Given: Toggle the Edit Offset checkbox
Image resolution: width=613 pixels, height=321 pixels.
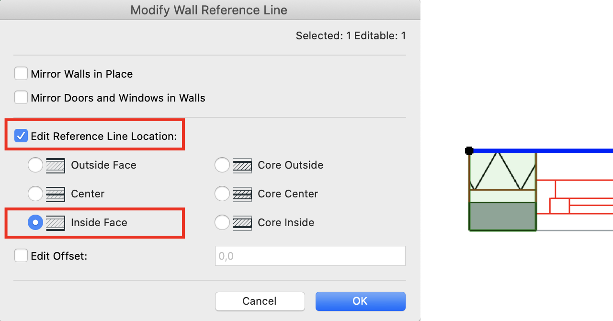Looking at the screenshot, I should pos(21,256).
